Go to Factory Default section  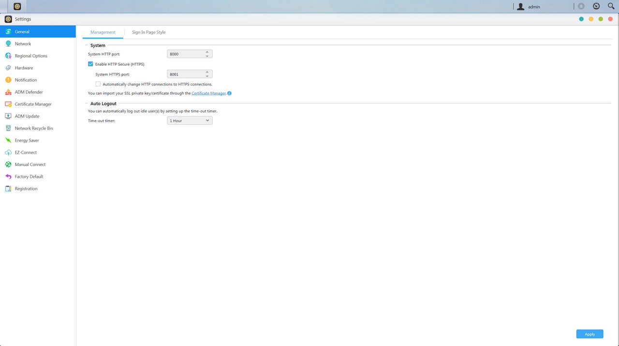(x=38, y=176)
